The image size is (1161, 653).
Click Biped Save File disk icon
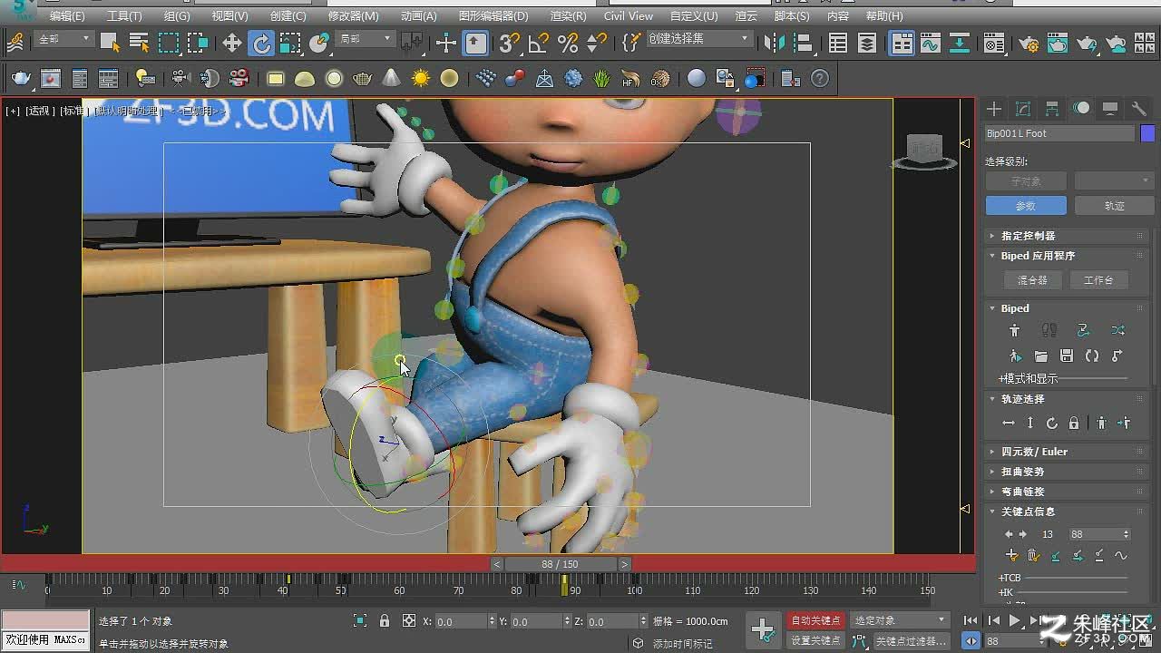coord(1067,356)
